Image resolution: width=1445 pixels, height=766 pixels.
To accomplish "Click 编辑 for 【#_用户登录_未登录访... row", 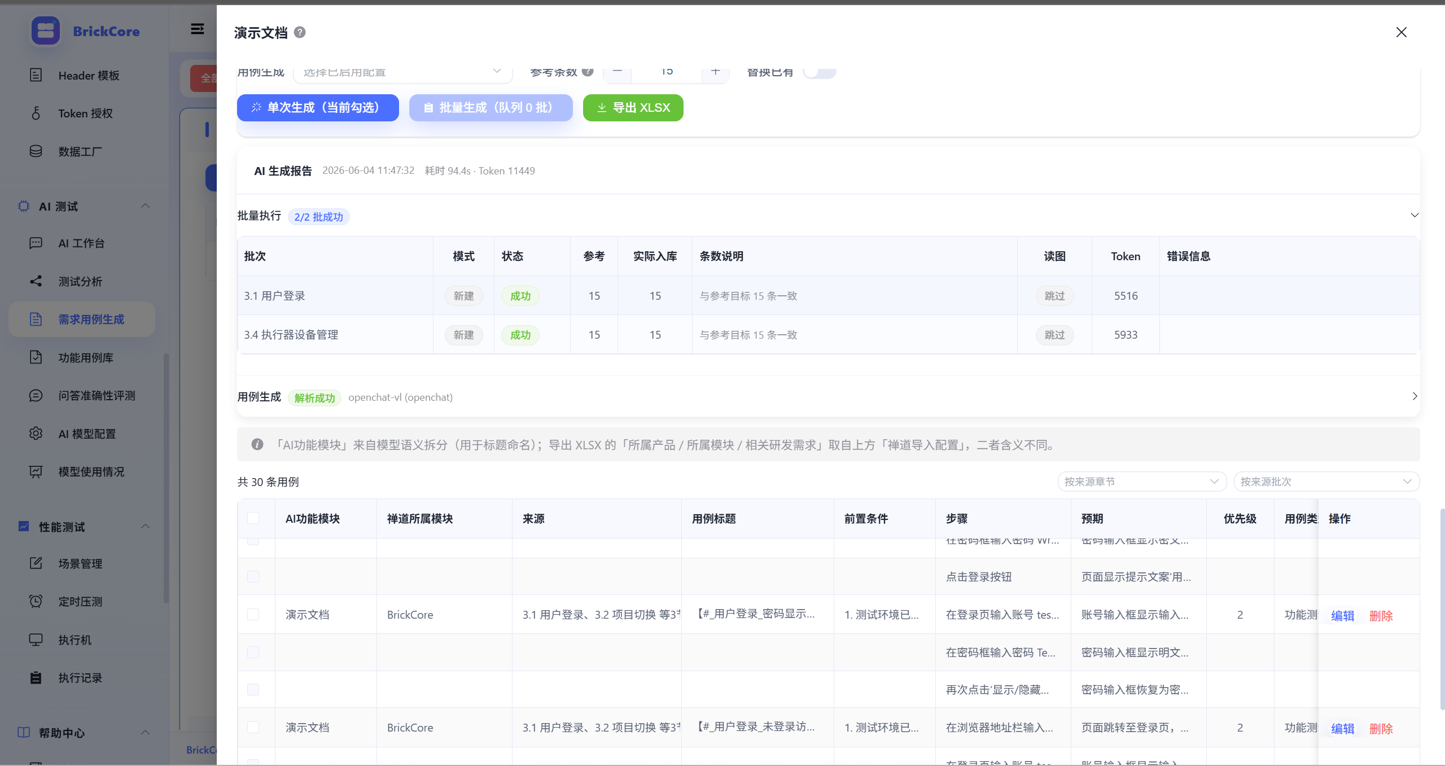I will [1342, 729].
